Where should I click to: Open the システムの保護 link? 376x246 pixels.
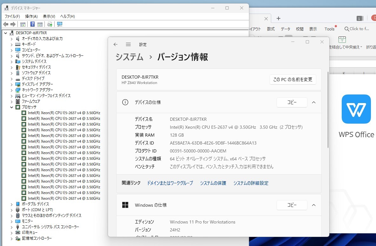tap(213, 183)
